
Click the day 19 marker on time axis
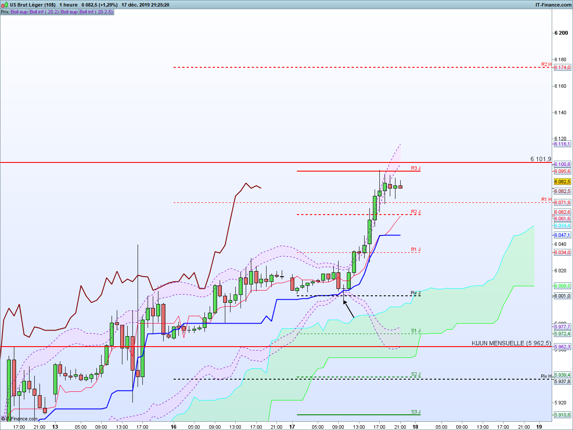click(539, 427)
